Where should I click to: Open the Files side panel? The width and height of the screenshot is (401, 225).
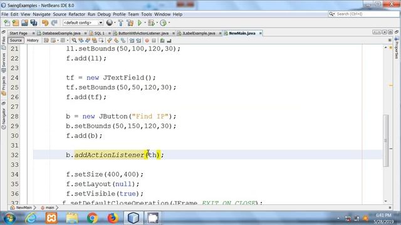(4, 43)
